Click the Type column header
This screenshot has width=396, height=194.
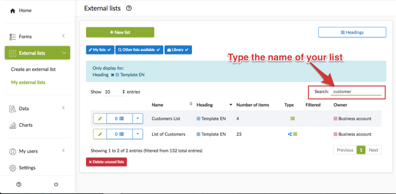point(289,105)
